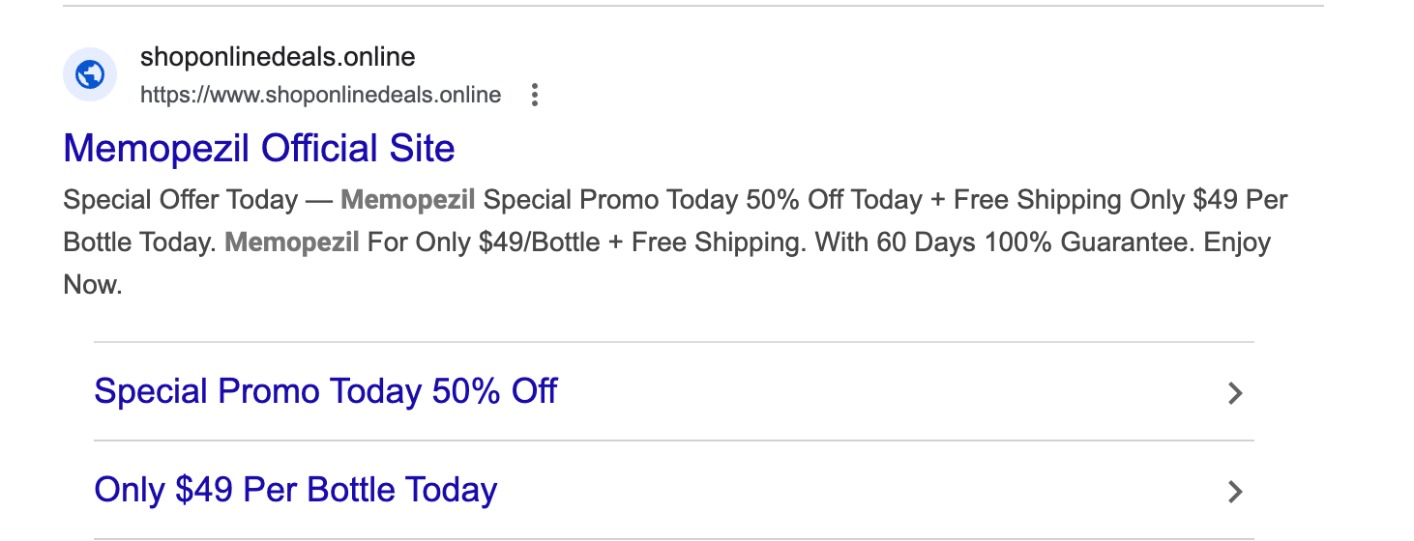Open the Special Promo Today 50% Off sitelink

(x=325, y=391)
